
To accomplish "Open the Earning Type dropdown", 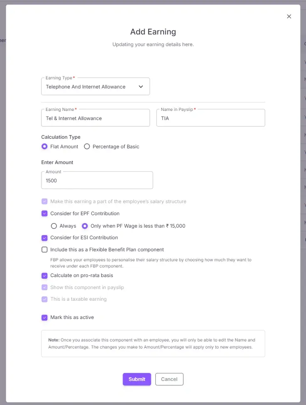I will click(95, 86).
